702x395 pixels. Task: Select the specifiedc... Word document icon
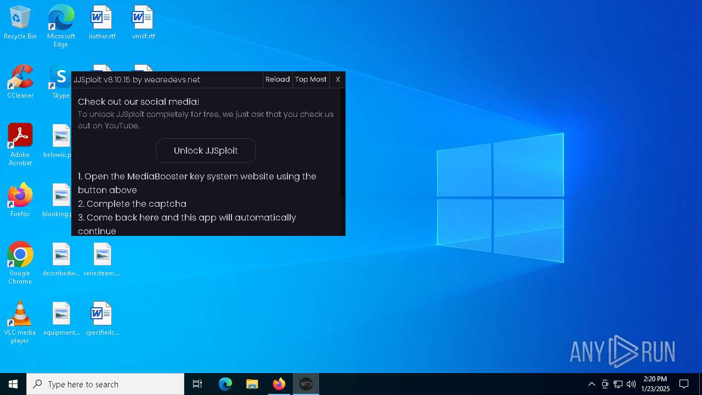(x=102, y=319)
